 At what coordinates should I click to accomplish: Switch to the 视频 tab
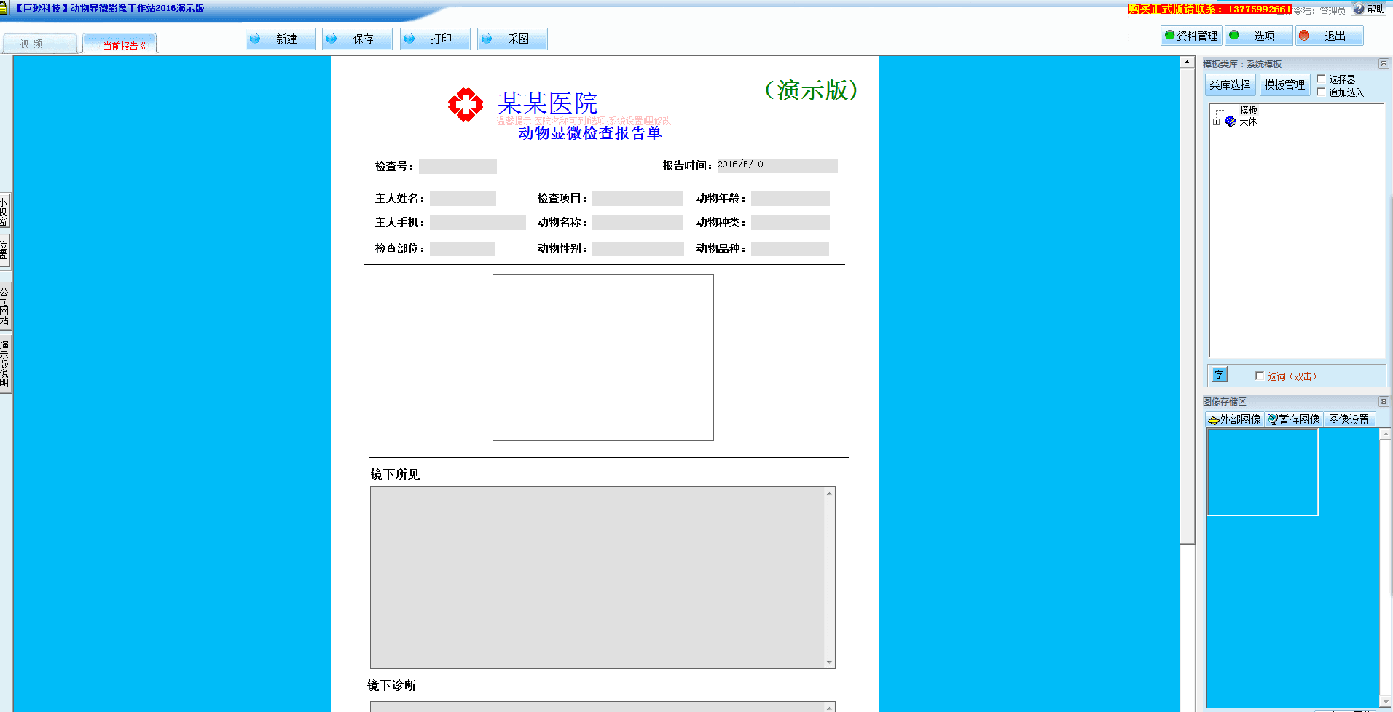[x=39, y=44]
